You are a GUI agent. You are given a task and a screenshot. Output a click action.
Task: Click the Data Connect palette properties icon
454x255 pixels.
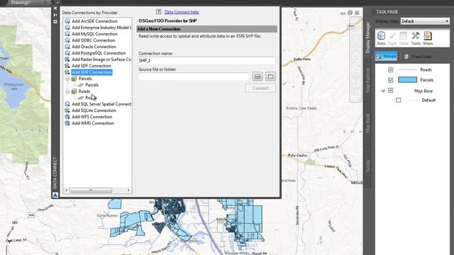[55, 22]
